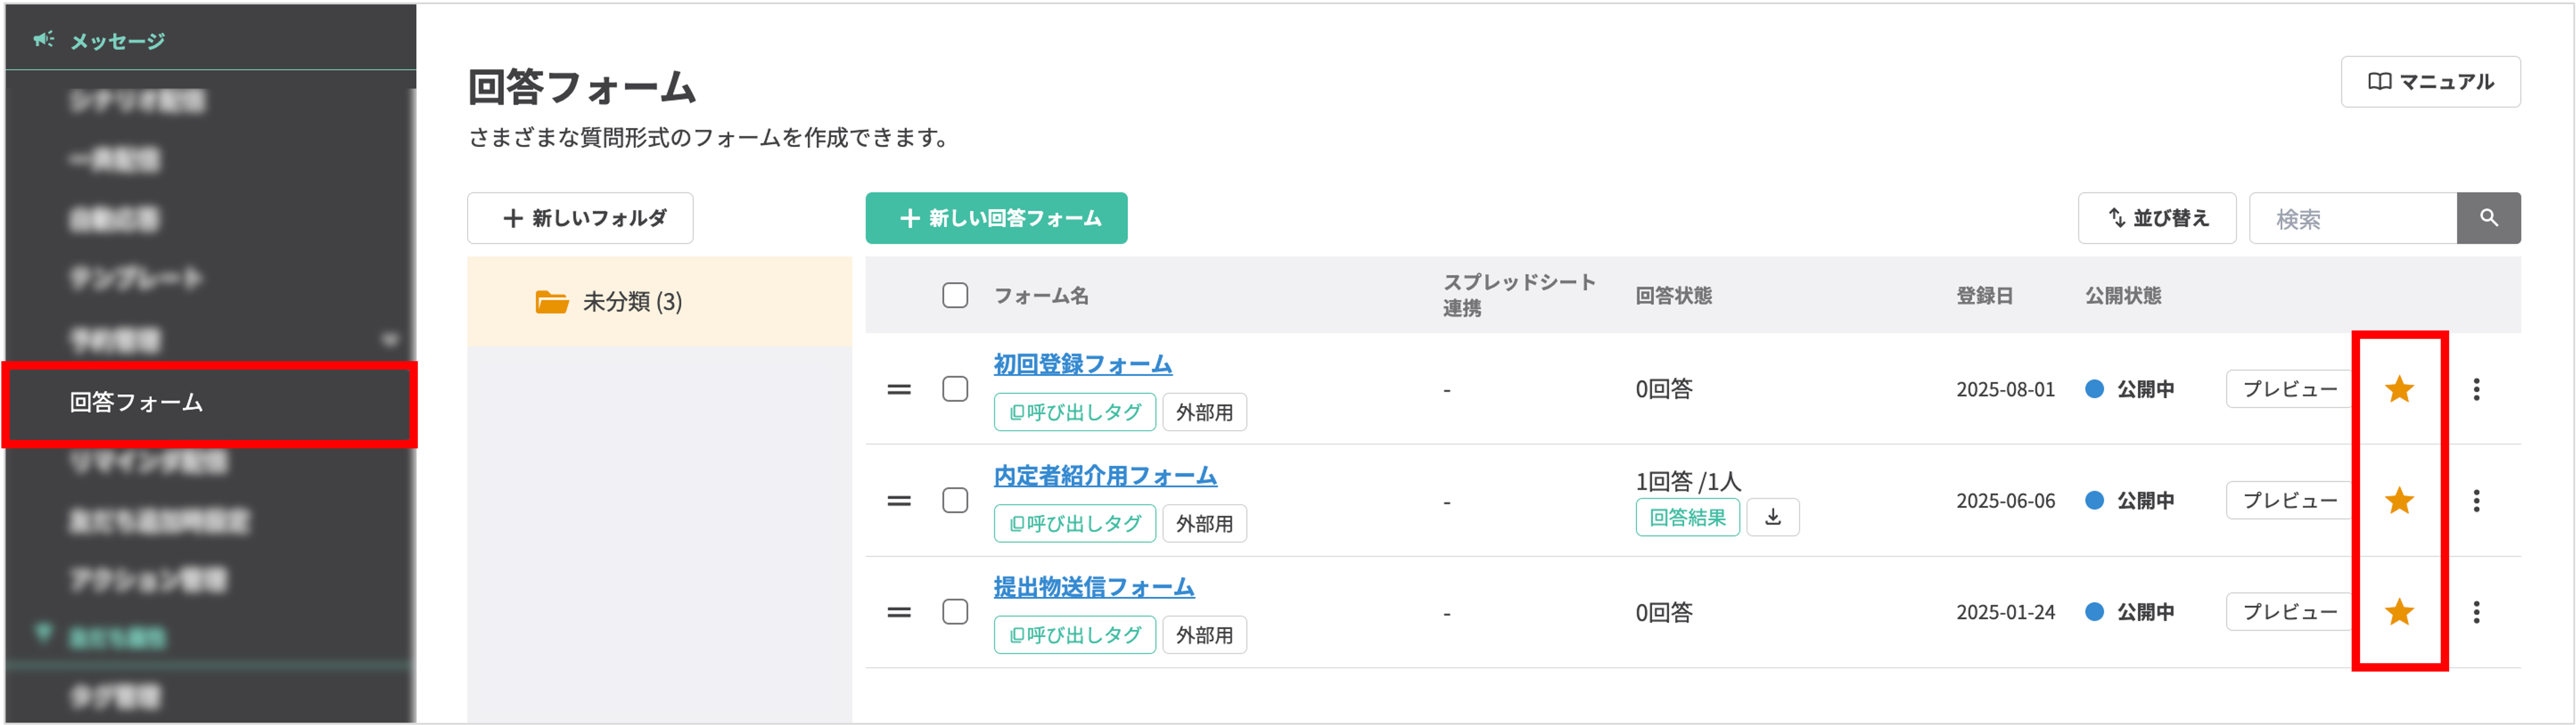
Task: Toggle favorite star for 初回登録フォーム
Action: coord(2399,389)
